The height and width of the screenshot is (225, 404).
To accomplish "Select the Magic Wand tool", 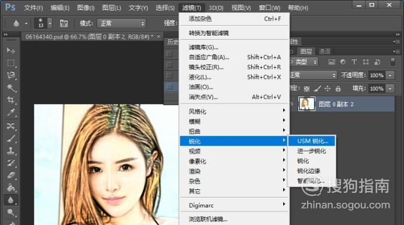I will (x=11, y=88).
